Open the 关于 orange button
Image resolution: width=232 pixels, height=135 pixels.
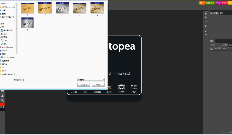(202, 3)
